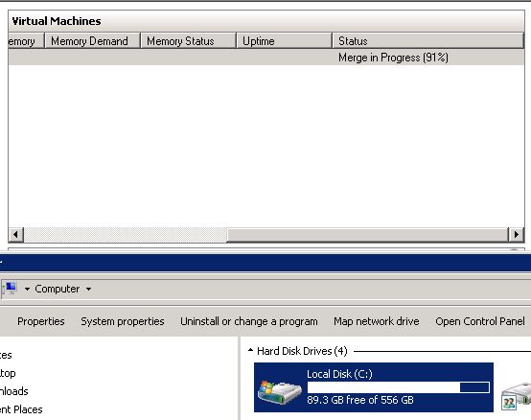
Task: Click Map network drive
Action: click(x=377, y=321)
